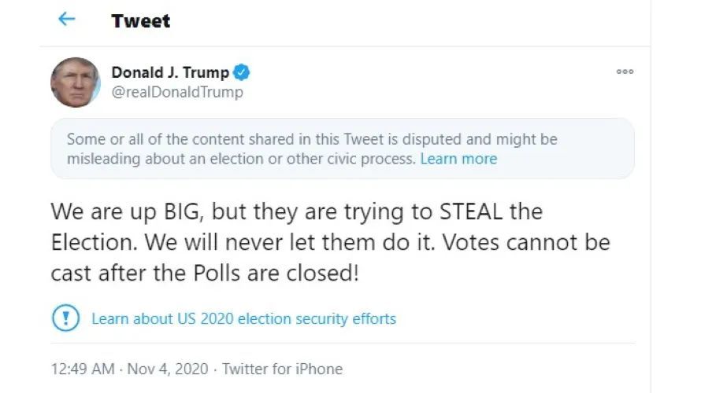Click the Donald J. Trump display name
701x393 pixels.
click(x=170, y=72)
